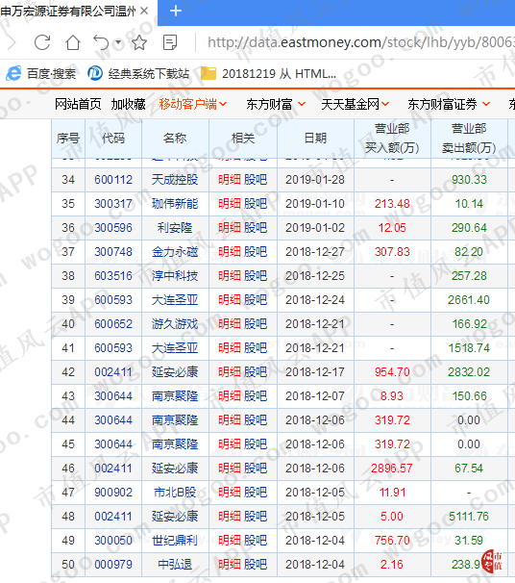This screenshot has width=515, height=583.
Task: Open stock code 600652 link
Action: 113,324
